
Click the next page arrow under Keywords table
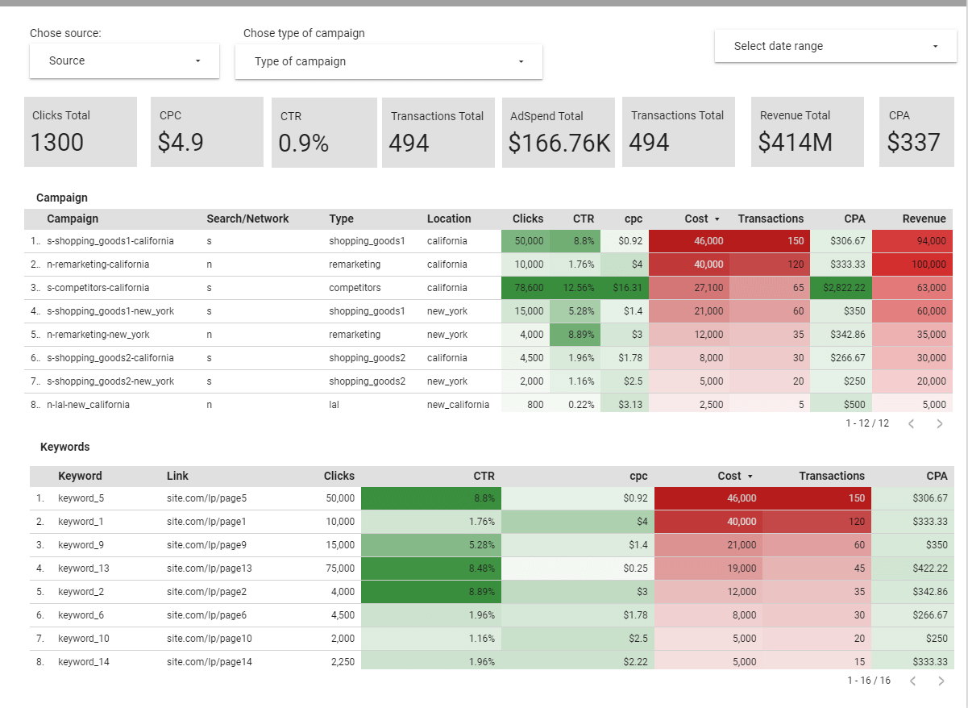tap(940, 680)
